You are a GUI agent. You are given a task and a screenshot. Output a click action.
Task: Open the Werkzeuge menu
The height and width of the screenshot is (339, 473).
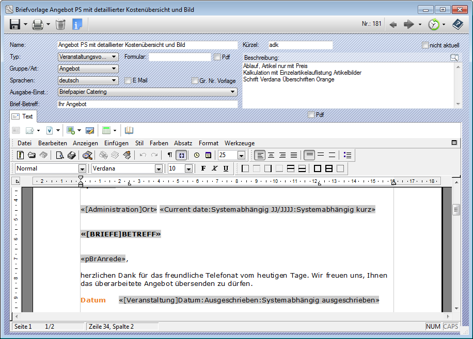239,143
